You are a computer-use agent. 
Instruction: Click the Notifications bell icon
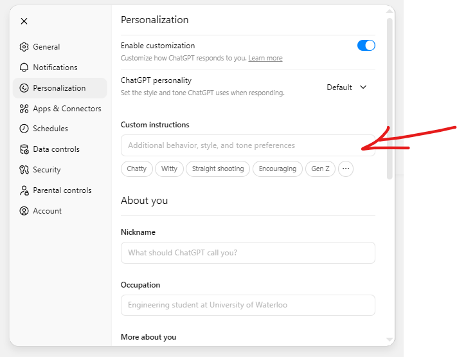pyautogui.click(x=24, y=68)
